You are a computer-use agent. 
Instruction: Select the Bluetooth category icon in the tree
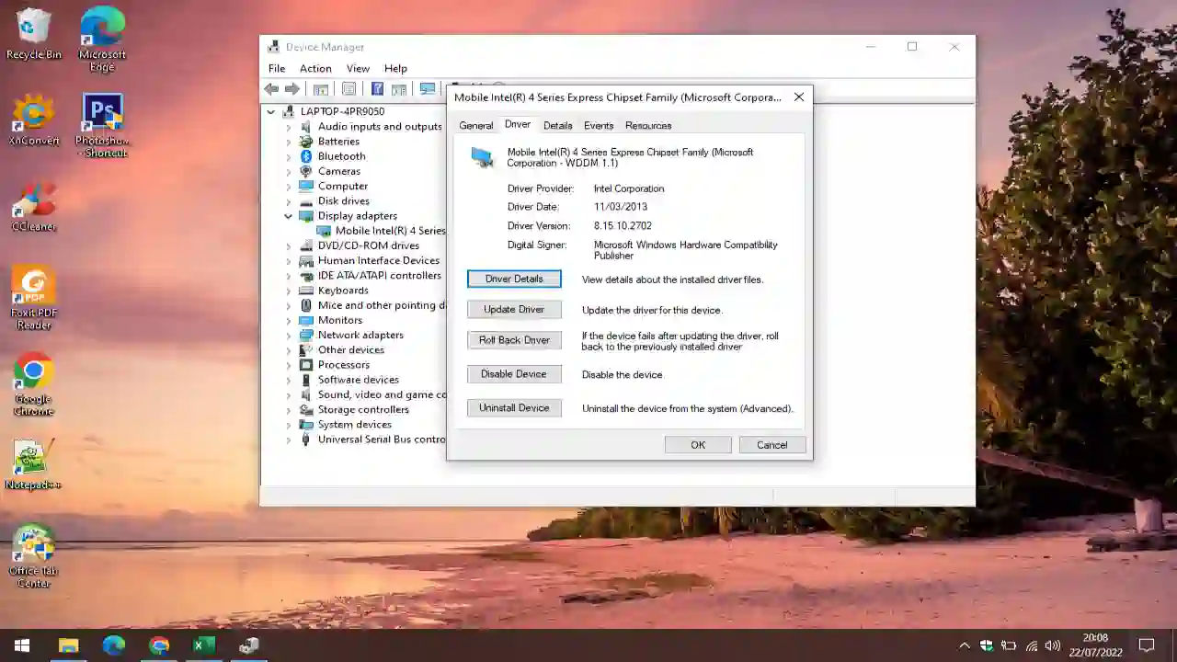[306, 156]
